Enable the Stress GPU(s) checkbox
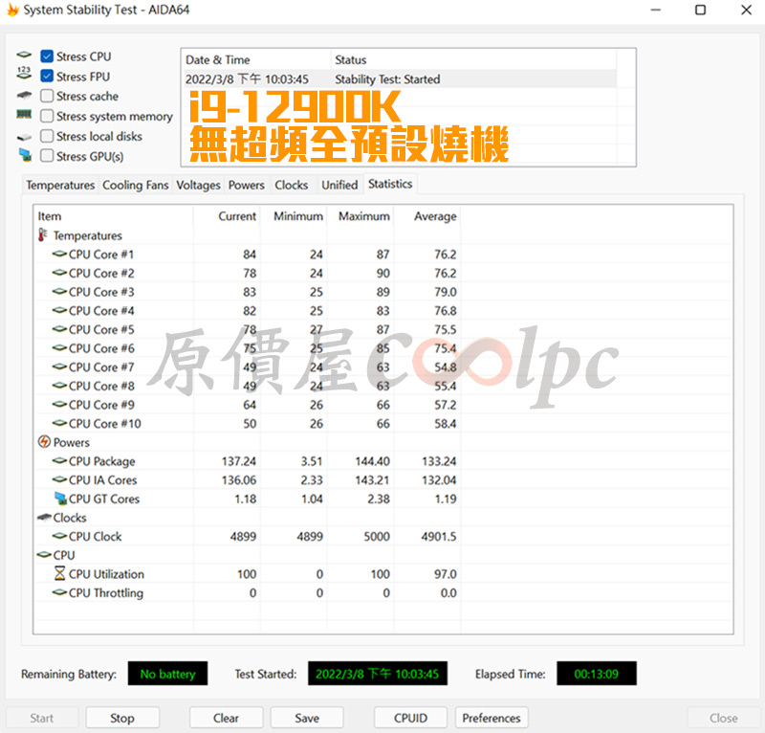The height and width of the screenshot is (733, 765). pos(47,156)
